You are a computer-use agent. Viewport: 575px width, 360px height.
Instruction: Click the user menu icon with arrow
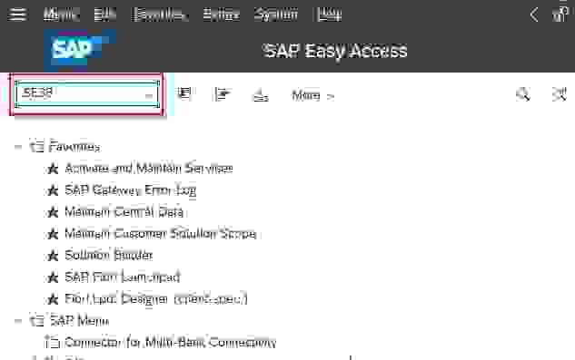(223, 94)
